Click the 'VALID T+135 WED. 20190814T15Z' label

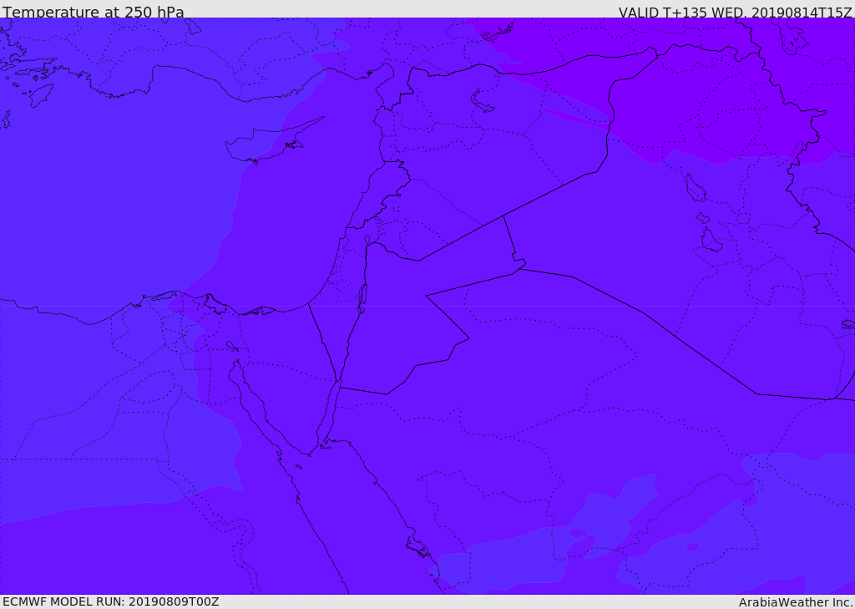735,12
